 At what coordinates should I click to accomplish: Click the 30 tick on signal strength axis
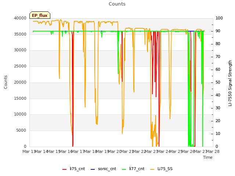click(218, 108)
